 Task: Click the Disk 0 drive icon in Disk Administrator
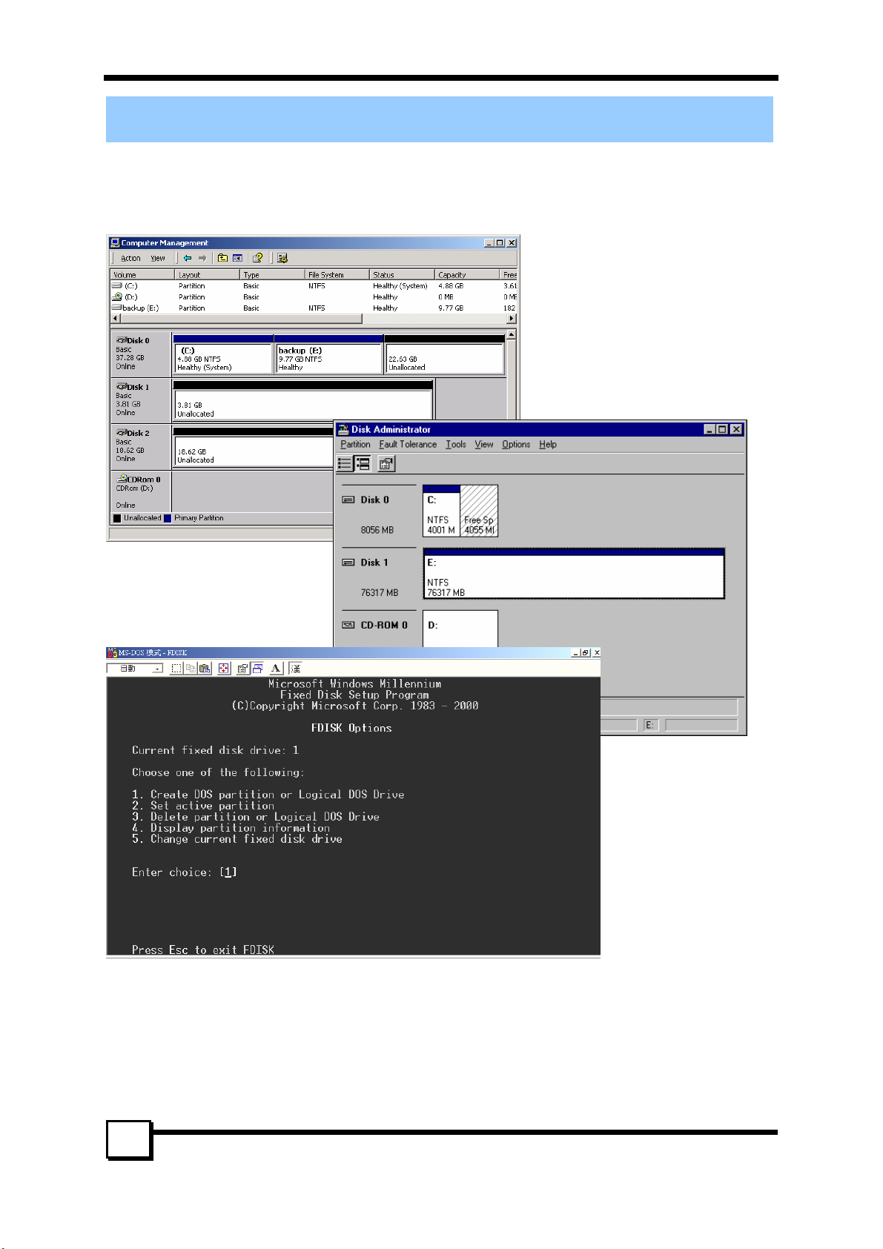coord(348,500)
